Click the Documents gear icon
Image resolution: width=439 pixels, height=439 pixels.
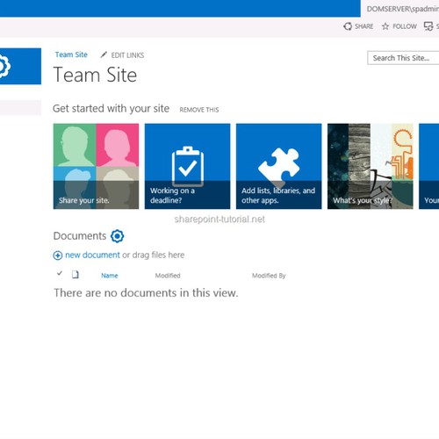118,236
